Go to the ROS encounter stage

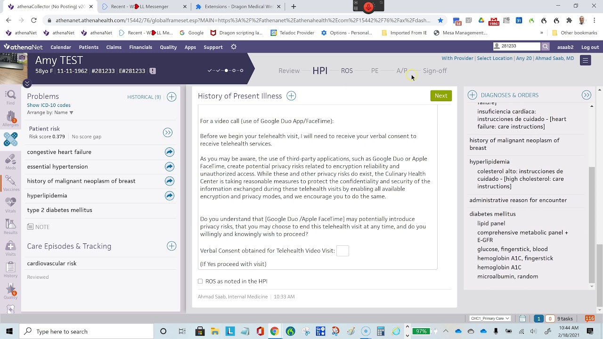(x=347, y=71)
